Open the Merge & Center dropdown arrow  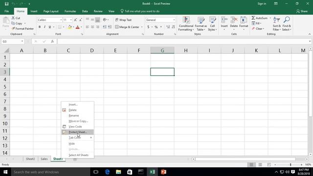142,27
